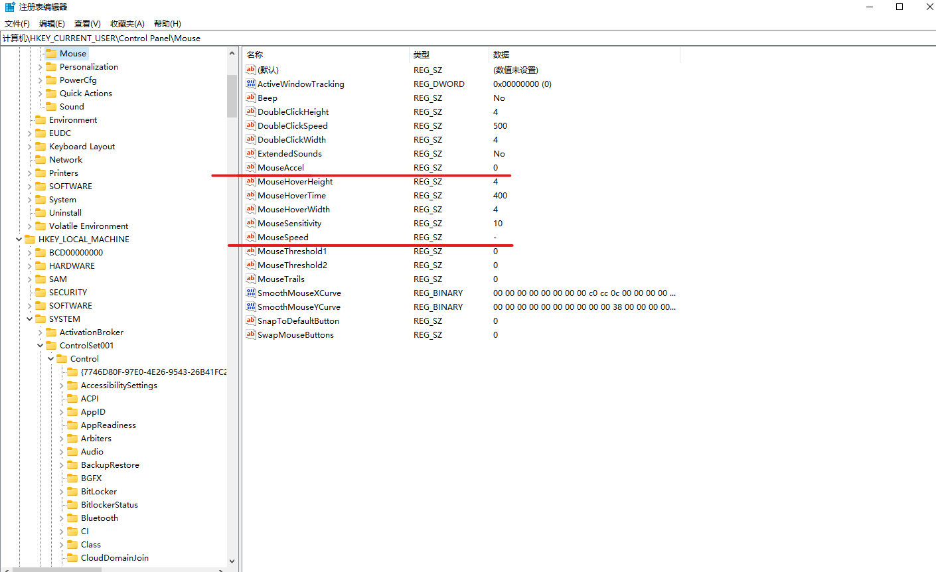Collapse the HKEY_LOCAL_MACHINE tree node
Viewport: 936px width, 572px height.
tap(19, 239)
